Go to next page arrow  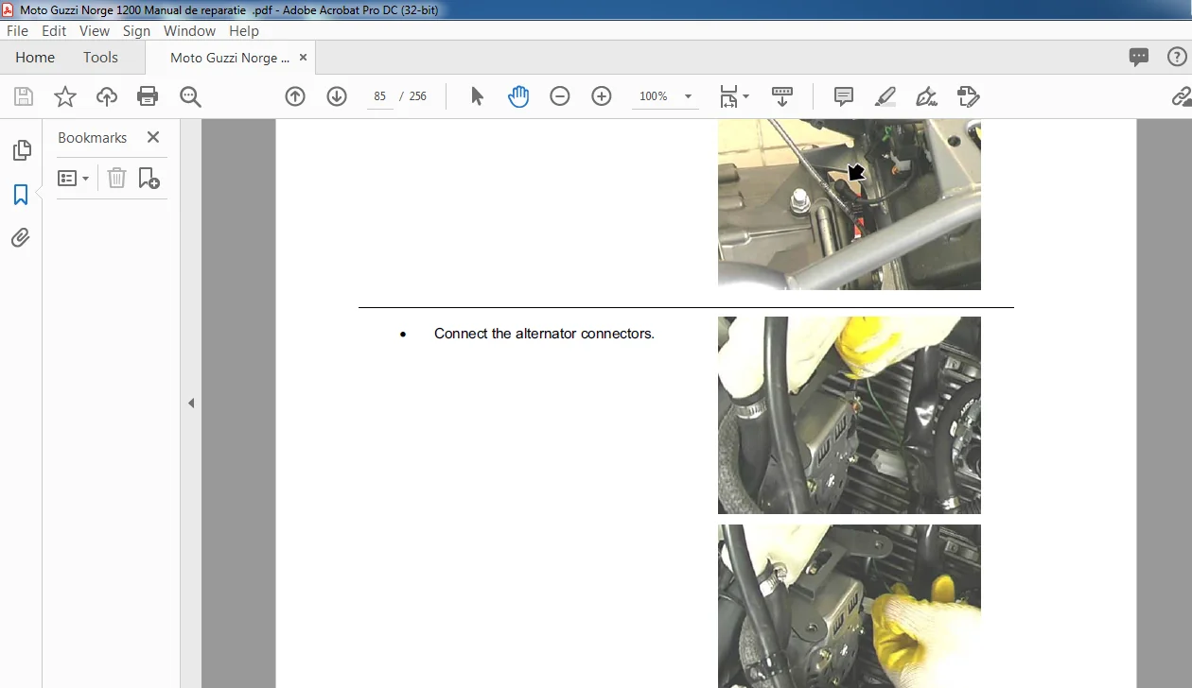337,96
